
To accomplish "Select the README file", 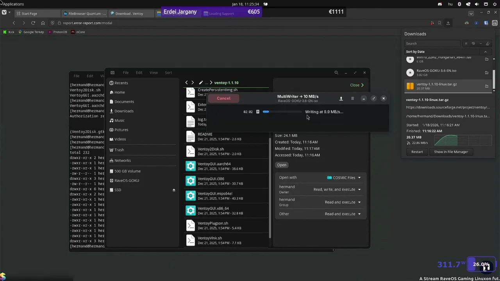I will (x=227, y=136).
